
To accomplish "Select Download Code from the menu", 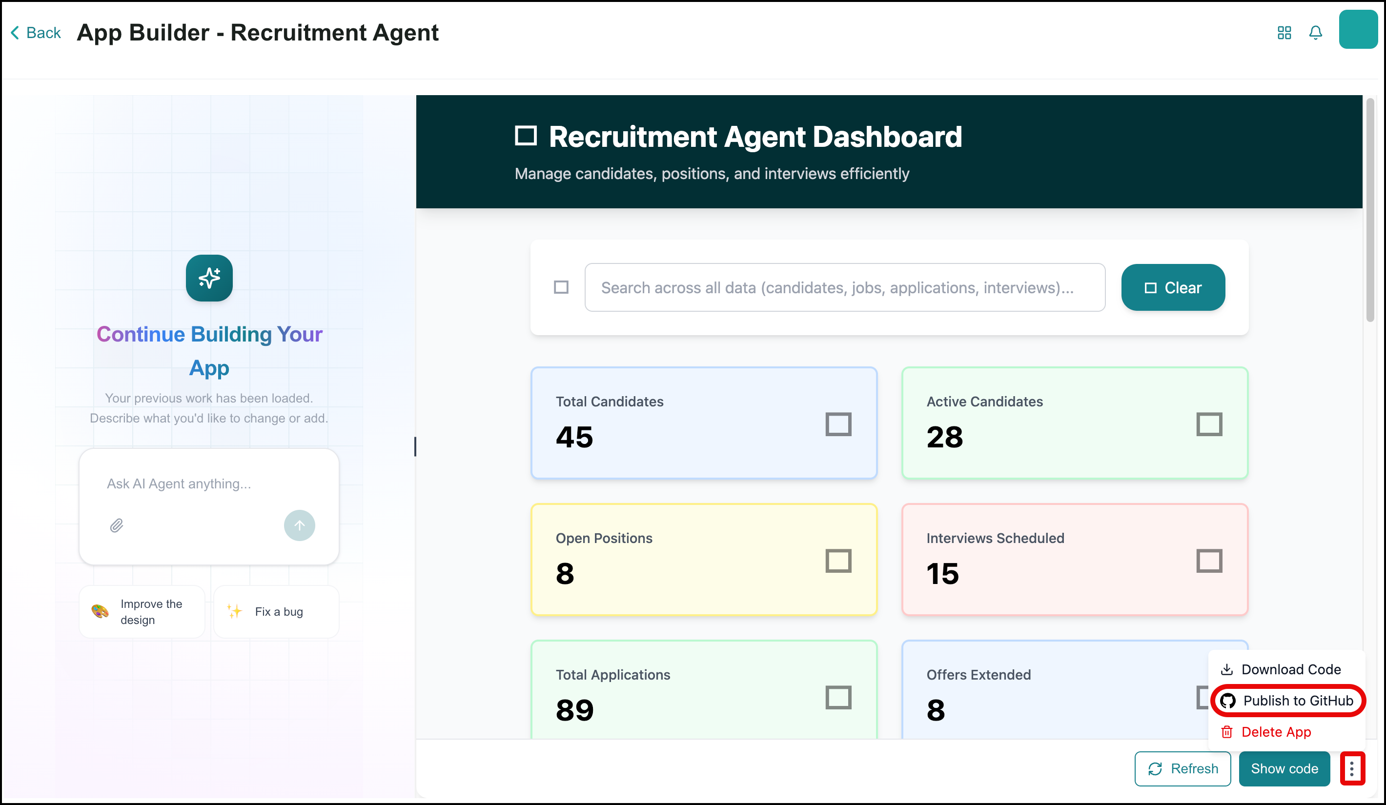I will (1281, 669).
